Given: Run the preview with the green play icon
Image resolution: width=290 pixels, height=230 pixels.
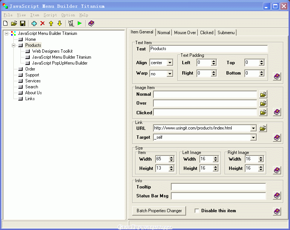Looking at the screenshot, I should pos(80,23).
